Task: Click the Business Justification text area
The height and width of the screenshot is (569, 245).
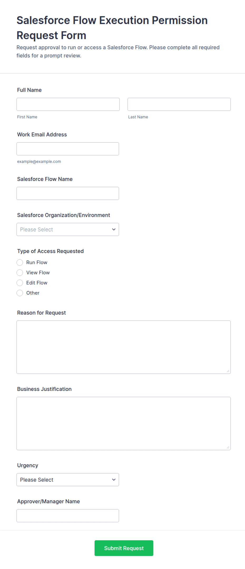Action: pyautogui.click(x=124, y=424)
